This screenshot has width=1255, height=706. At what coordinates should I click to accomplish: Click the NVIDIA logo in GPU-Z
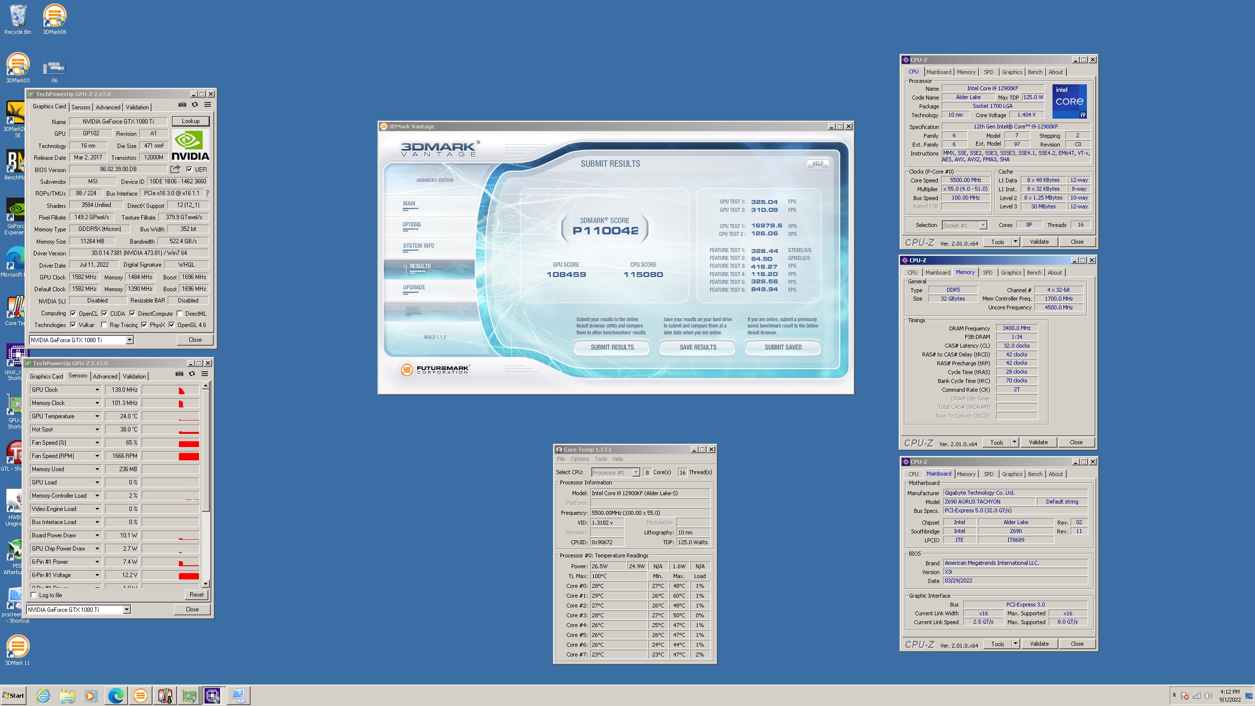190,145
